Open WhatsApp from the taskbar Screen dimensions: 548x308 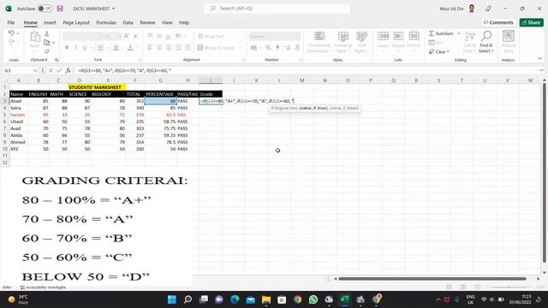[313, 299]
